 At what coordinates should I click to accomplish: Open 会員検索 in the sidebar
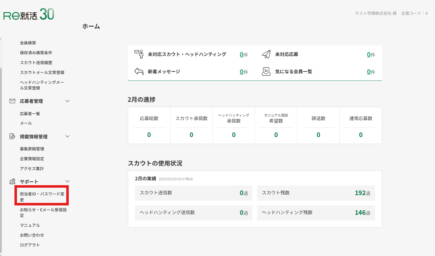coord(28,43)
